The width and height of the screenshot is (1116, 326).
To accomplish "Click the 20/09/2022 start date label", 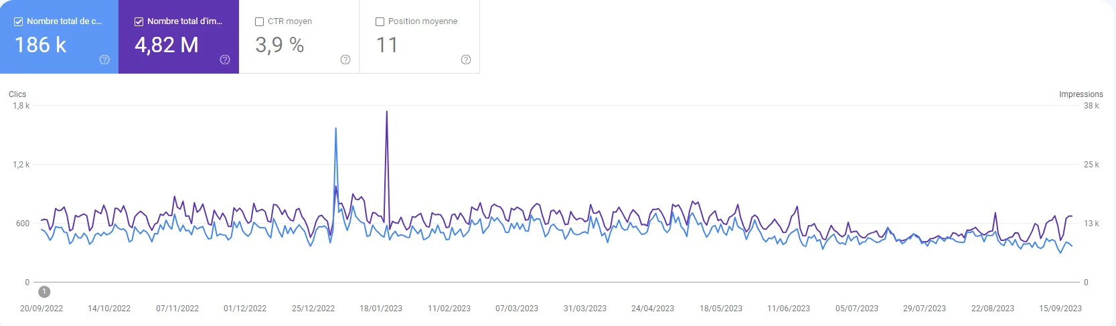I will coord(42,309).
